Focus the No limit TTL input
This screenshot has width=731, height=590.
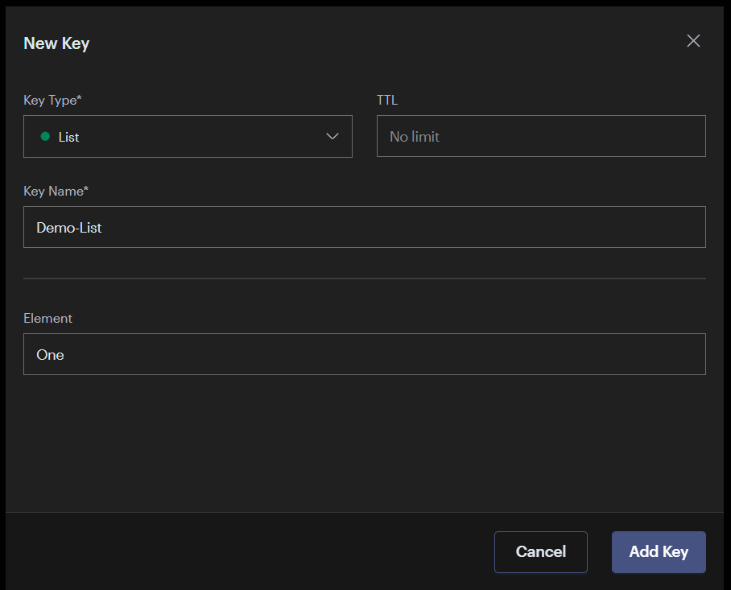541,136
